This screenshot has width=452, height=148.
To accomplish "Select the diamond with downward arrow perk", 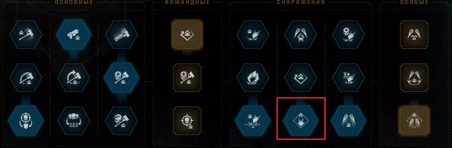I will click(300, 121).
